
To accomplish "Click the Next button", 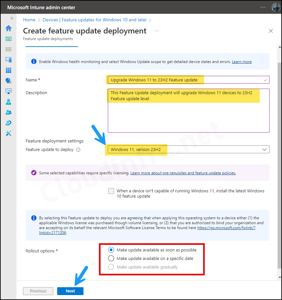I will 70,291.
